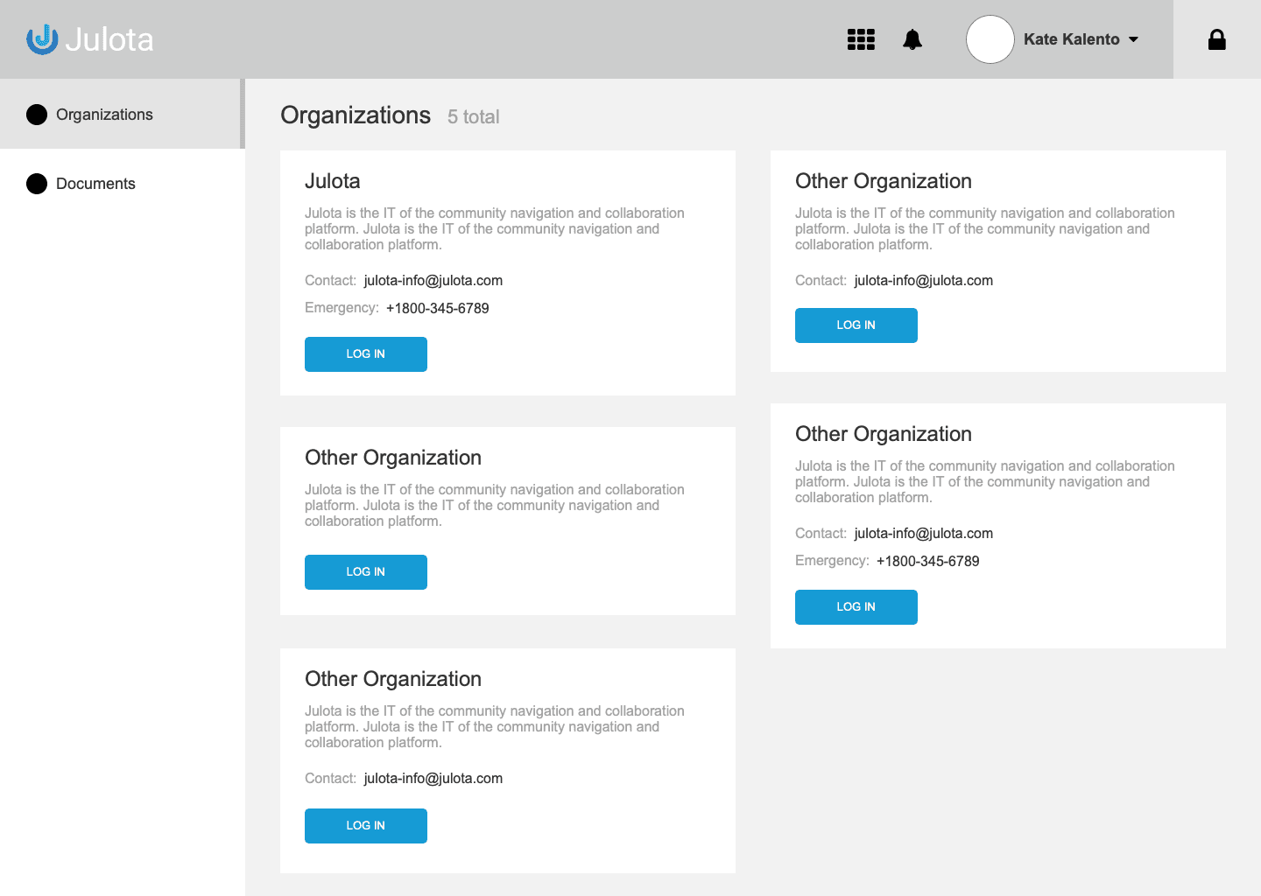Log in to right Other Organization with emergency number
Viewport: 1261px width, 896px height.
pyautogui.click(x=856, y=607)
